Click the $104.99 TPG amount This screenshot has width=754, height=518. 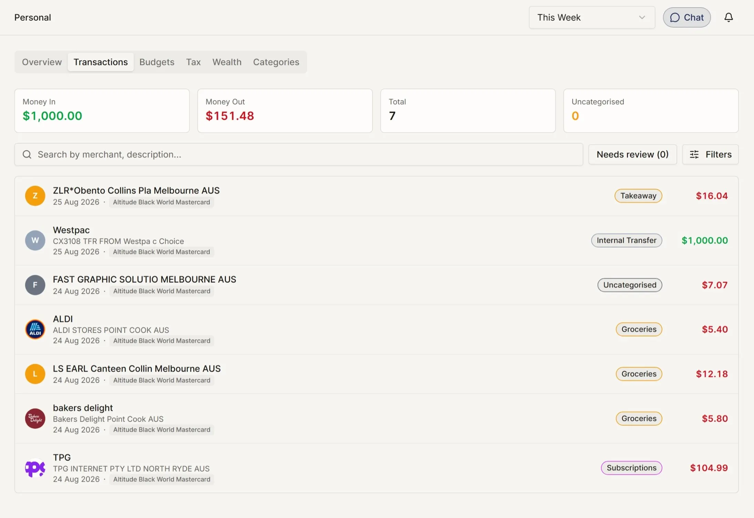tap(709, 468)
